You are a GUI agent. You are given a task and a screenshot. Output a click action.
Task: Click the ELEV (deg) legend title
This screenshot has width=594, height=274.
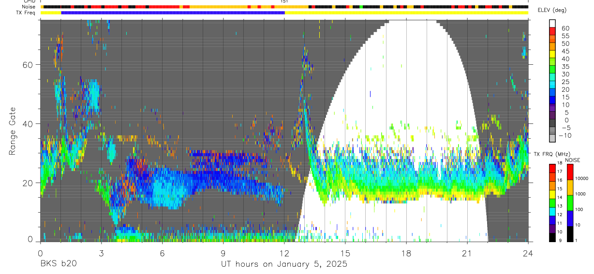[552, 10]
